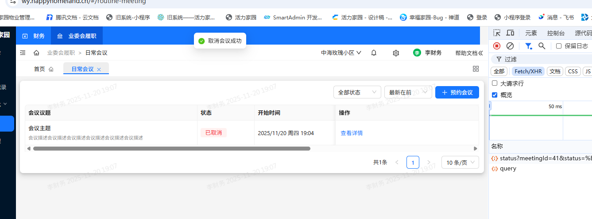Screen dimensions: 592x219
Task: Select the Fetch/XHR request type filter
Action: pyautogui.click(x=528, y=72)
